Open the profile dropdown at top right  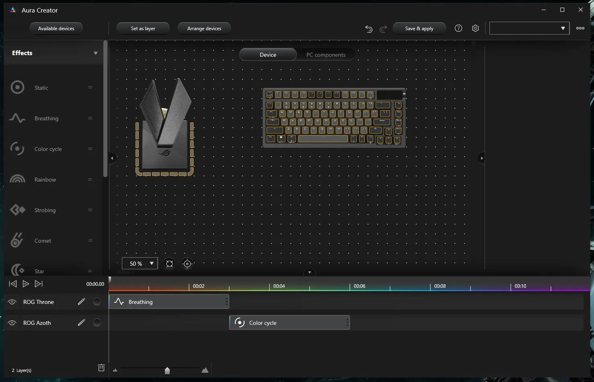pos(529,28)
